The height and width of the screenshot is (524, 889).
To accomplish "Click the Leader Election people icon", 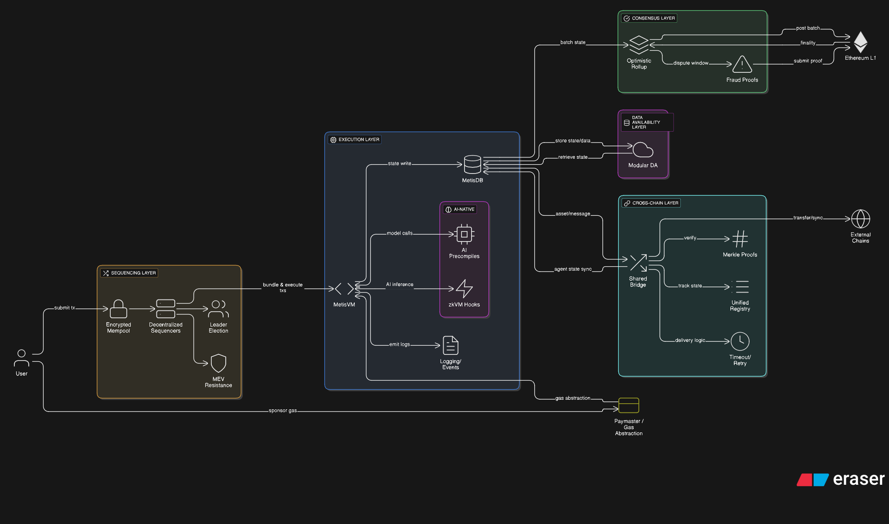I will tap(218, 309).
